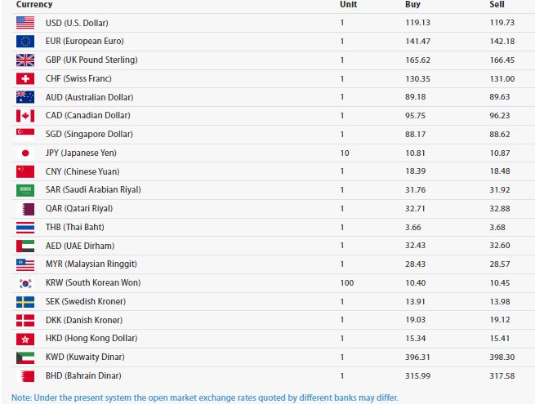535x404 pixels.
Task: Click the Hong Kong flag icon
Action: [x=25, y=339]
